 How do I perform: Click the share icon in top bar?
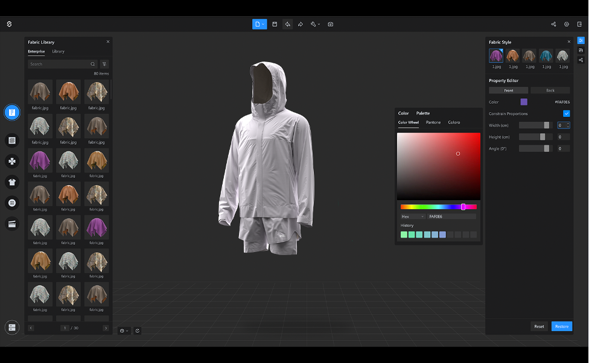pos(553,24)
